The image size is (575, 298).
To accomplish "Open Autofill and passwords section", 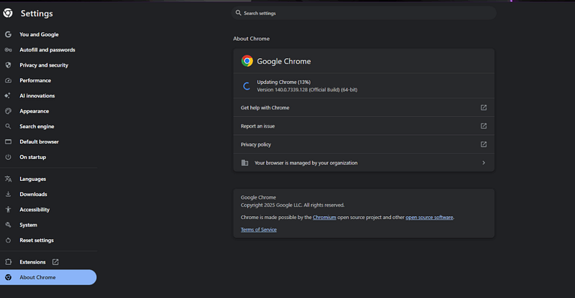I will 48,50.
